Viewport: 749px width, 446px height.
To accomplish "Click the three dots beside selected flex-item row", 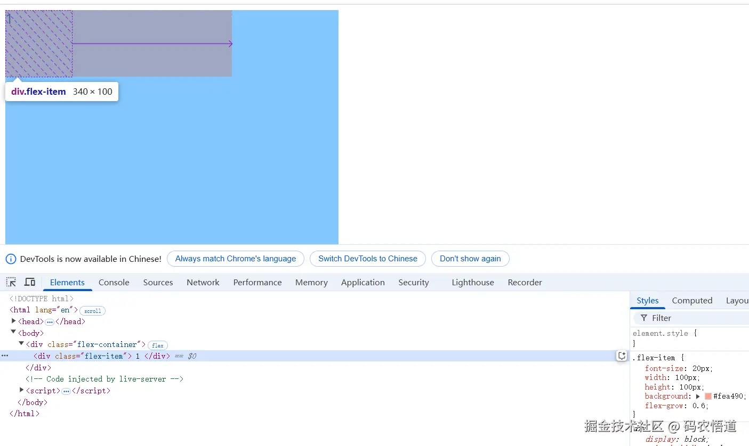I will pyautogui.click(x=5, y=356).
